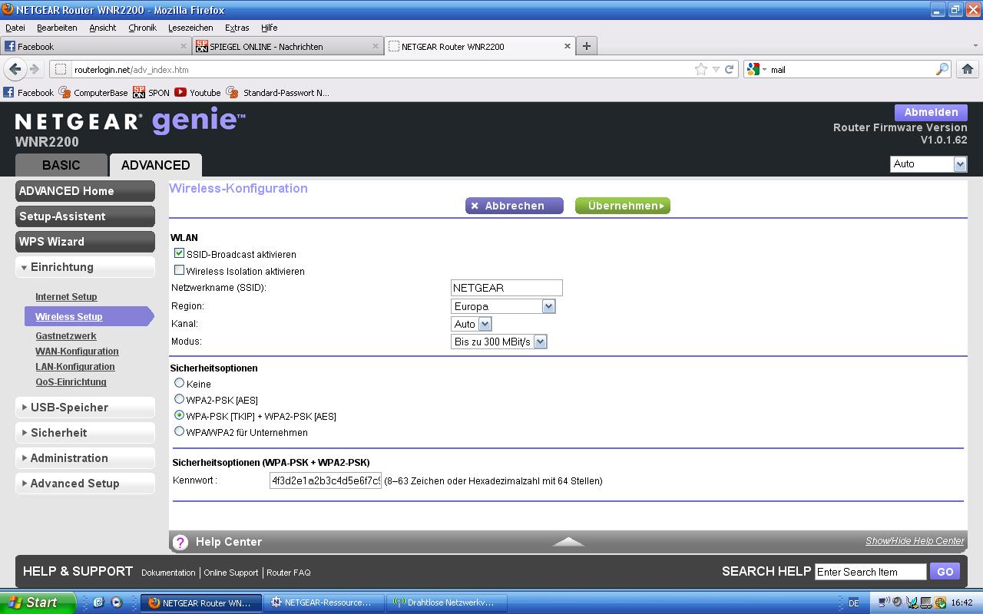Screen dimensions: 983x614
Task: Open the Region dropdown showing Europa
Action: 503,306
